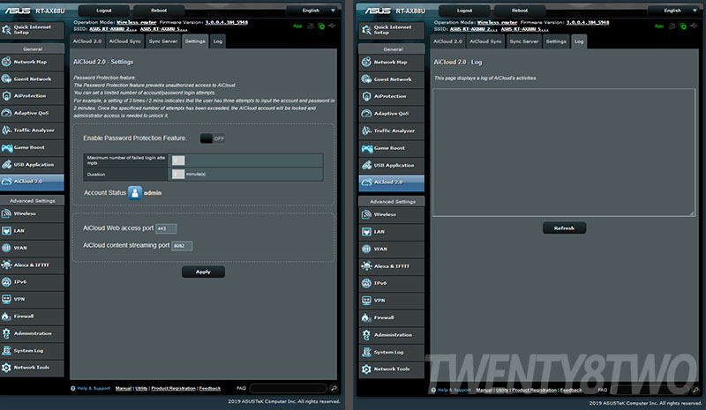Open the 5GHz SSID link in left window
Viewport: 706px width, 410px height.
pyautogui.click(x=164, y=29)
